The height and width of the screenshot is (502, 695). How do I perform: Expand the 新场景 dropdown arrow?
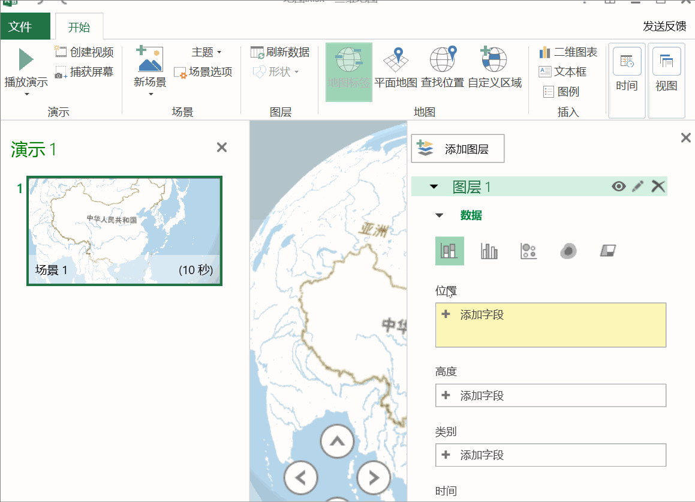point(151,94)
